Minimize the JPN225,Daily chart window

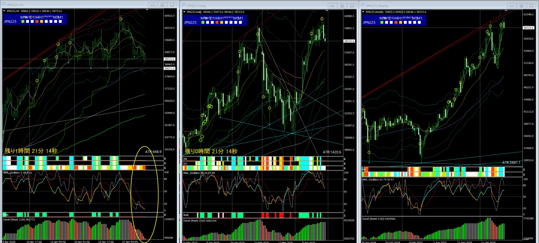(x=332, y=6)
